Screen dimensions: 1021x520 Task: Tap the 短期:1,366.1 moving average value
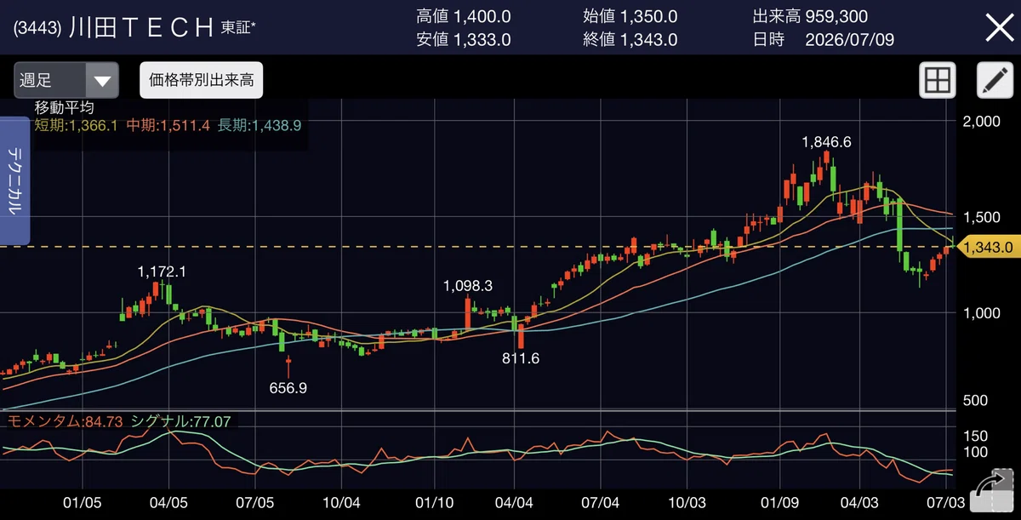77,125
